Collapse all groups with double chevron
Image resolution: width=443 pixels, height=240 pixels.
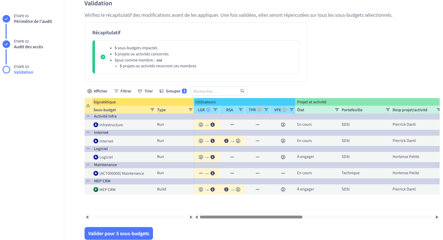[x=88, y=106]
